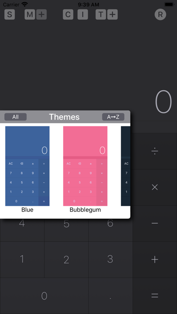Select the partially visible dark theme
Screen dimensions: 177x314
point(126,166)
